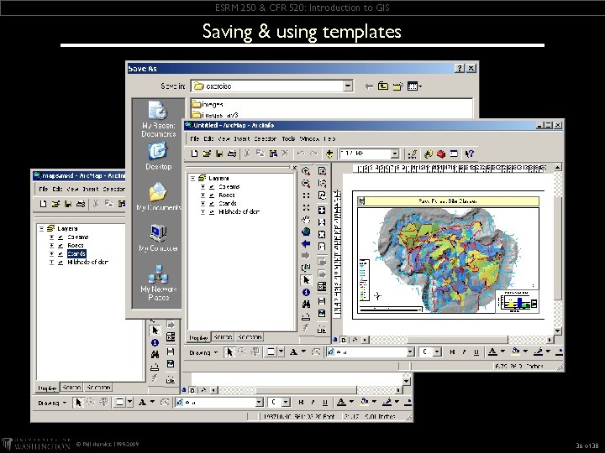Click Add Data icon in Untitled ArcMap
The width and height of the screenshot is (605, 453).
coord(329,154)
